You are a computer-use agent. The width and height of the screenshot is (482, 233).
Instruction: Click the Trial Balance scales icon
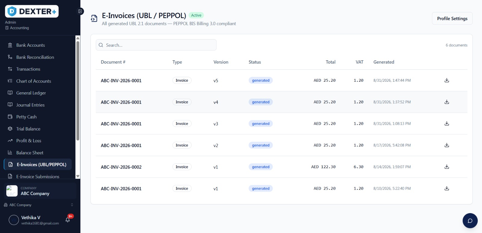[x=10, y=129]
